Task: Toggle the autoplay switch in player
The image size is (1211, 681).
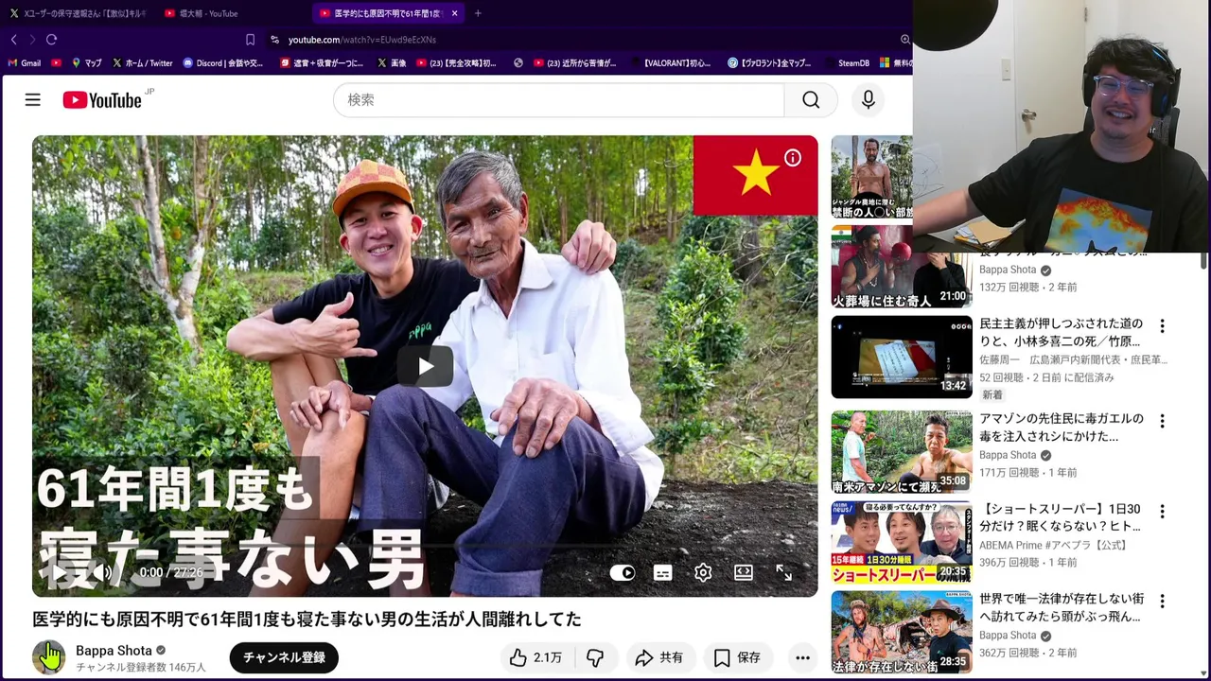Action: (623, 572)
